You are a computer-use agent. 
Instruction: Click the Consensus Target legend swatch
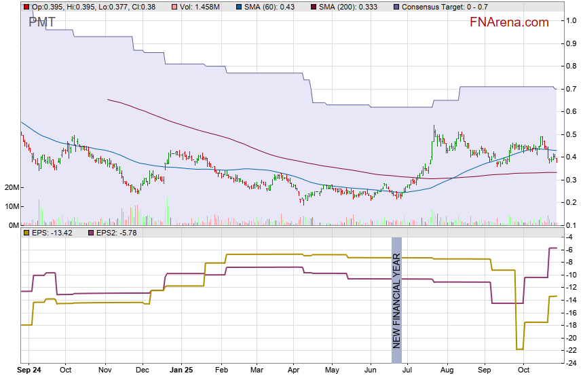[396, 7]
